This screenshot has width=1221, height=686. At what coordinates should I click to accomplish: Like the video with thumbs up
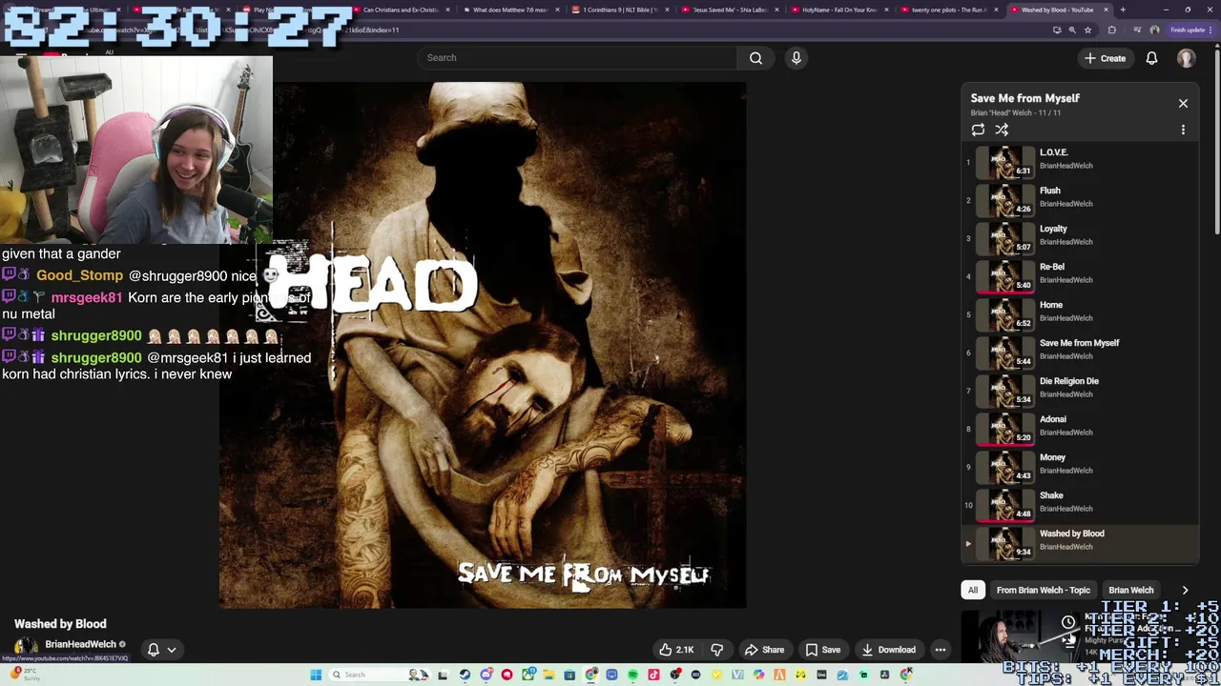[x=675, y=650]
